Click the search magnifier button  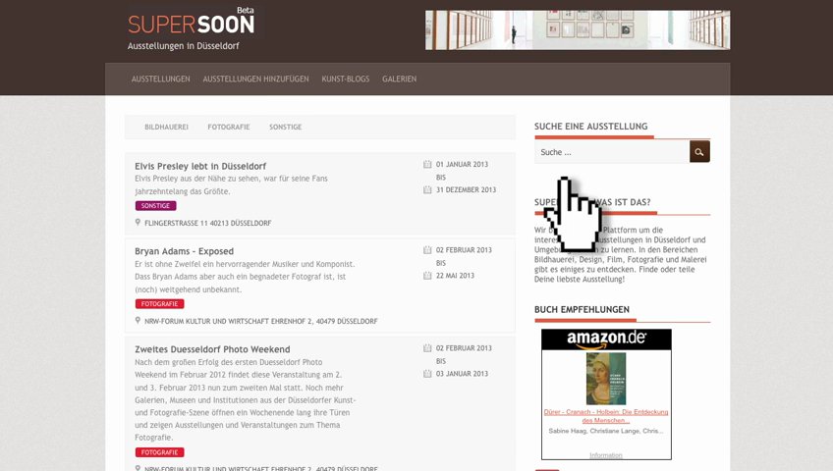point(699,152)
